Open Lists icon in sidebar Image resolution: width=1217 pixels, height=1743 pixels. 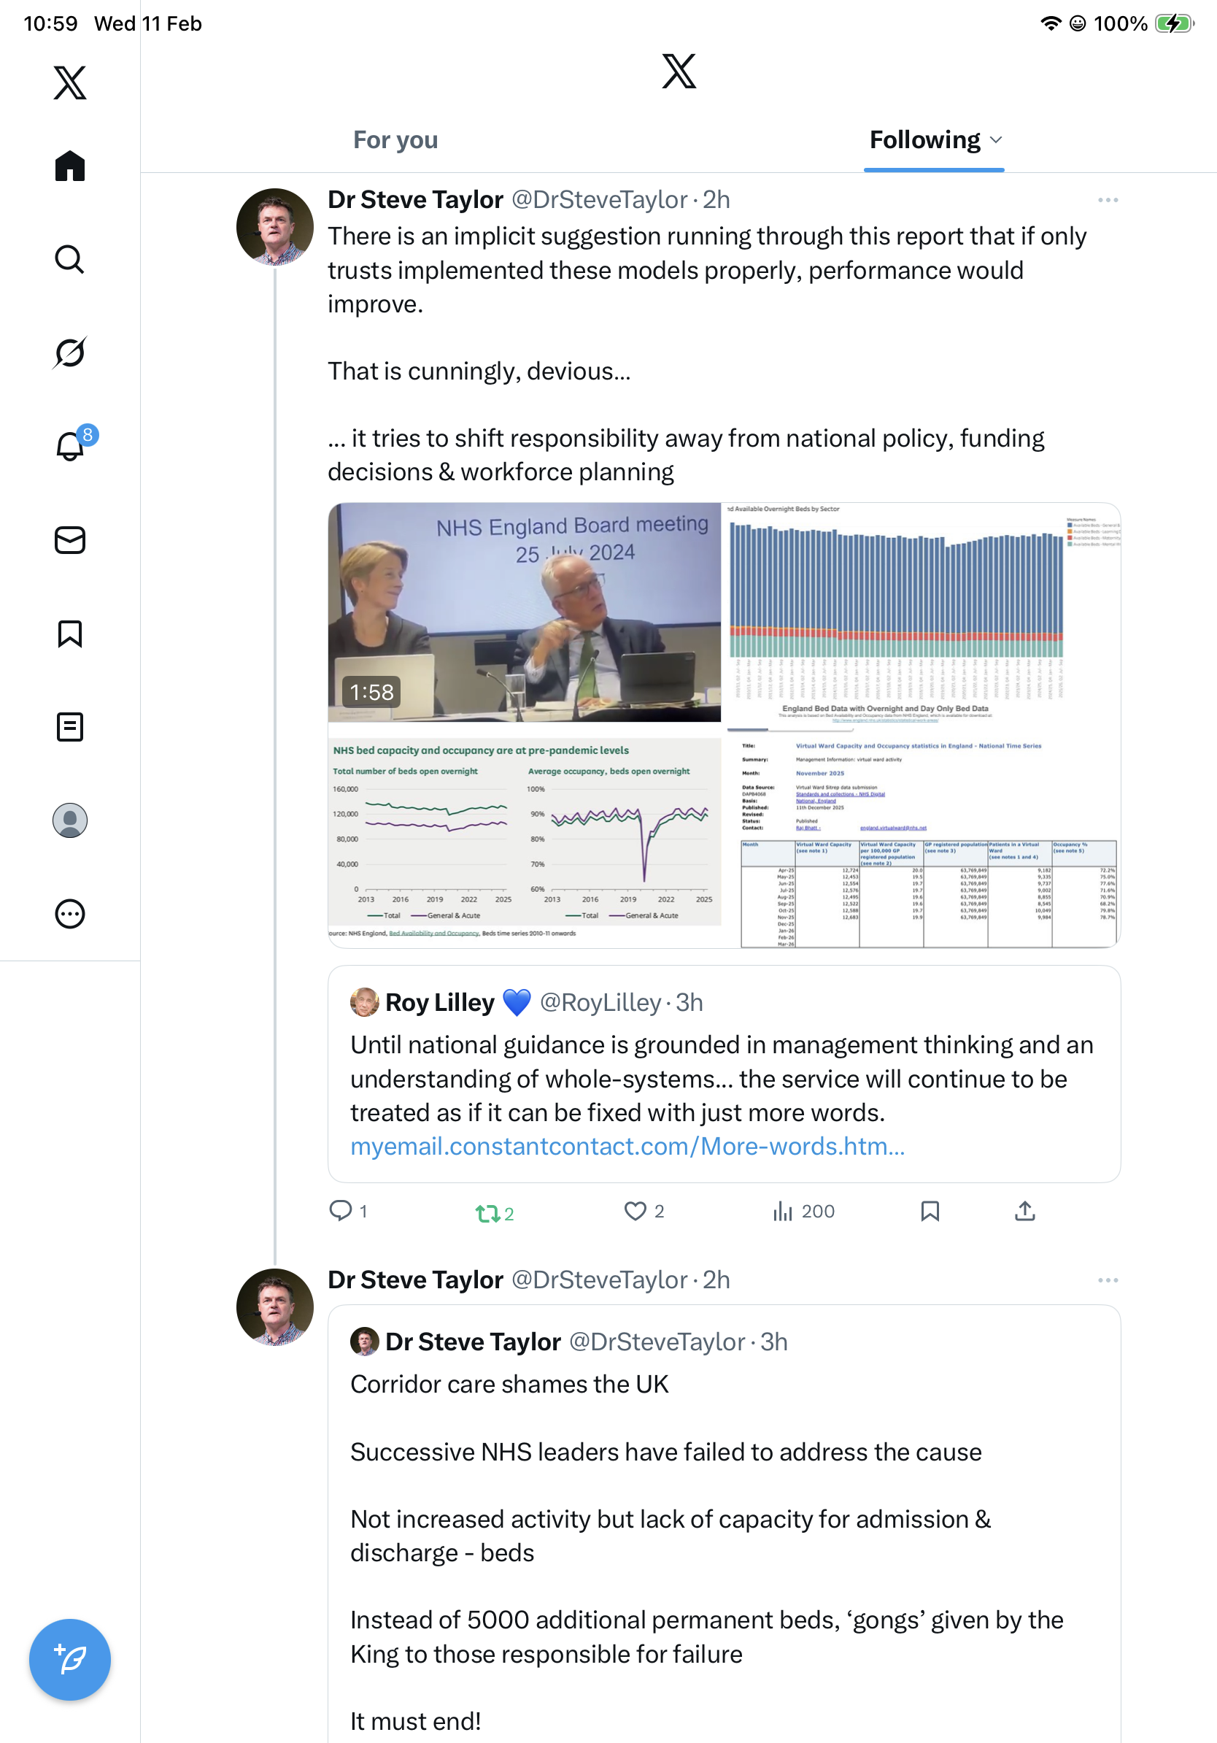tap(70, 727)
